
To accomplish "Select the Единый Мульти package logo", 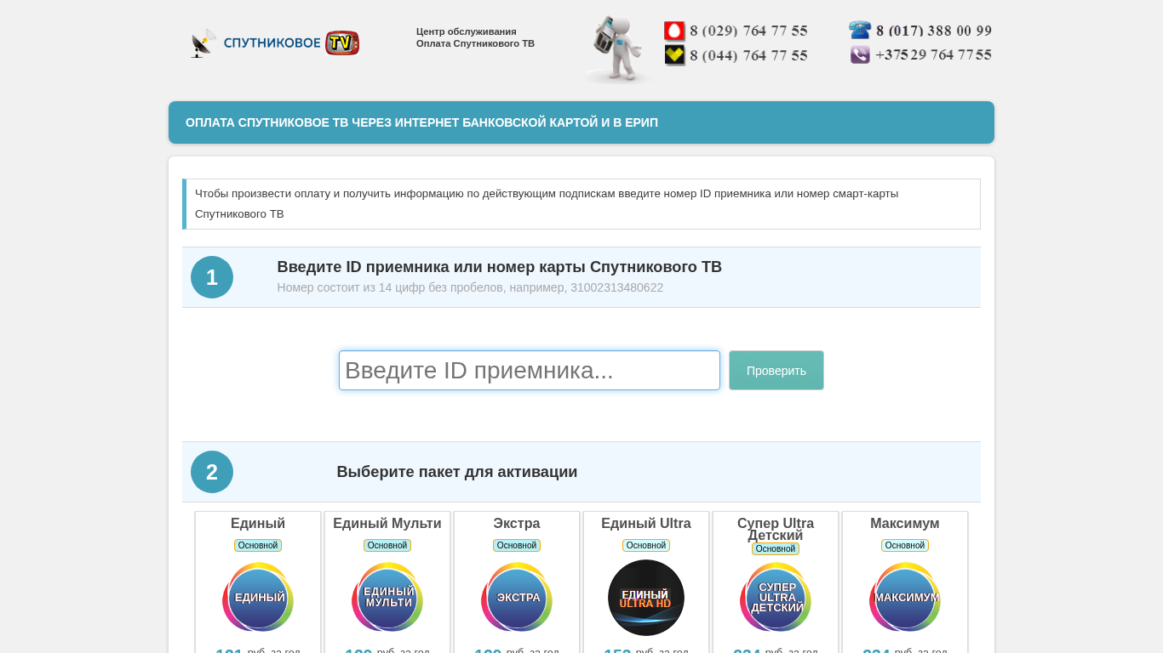I will tap(387, 597).
